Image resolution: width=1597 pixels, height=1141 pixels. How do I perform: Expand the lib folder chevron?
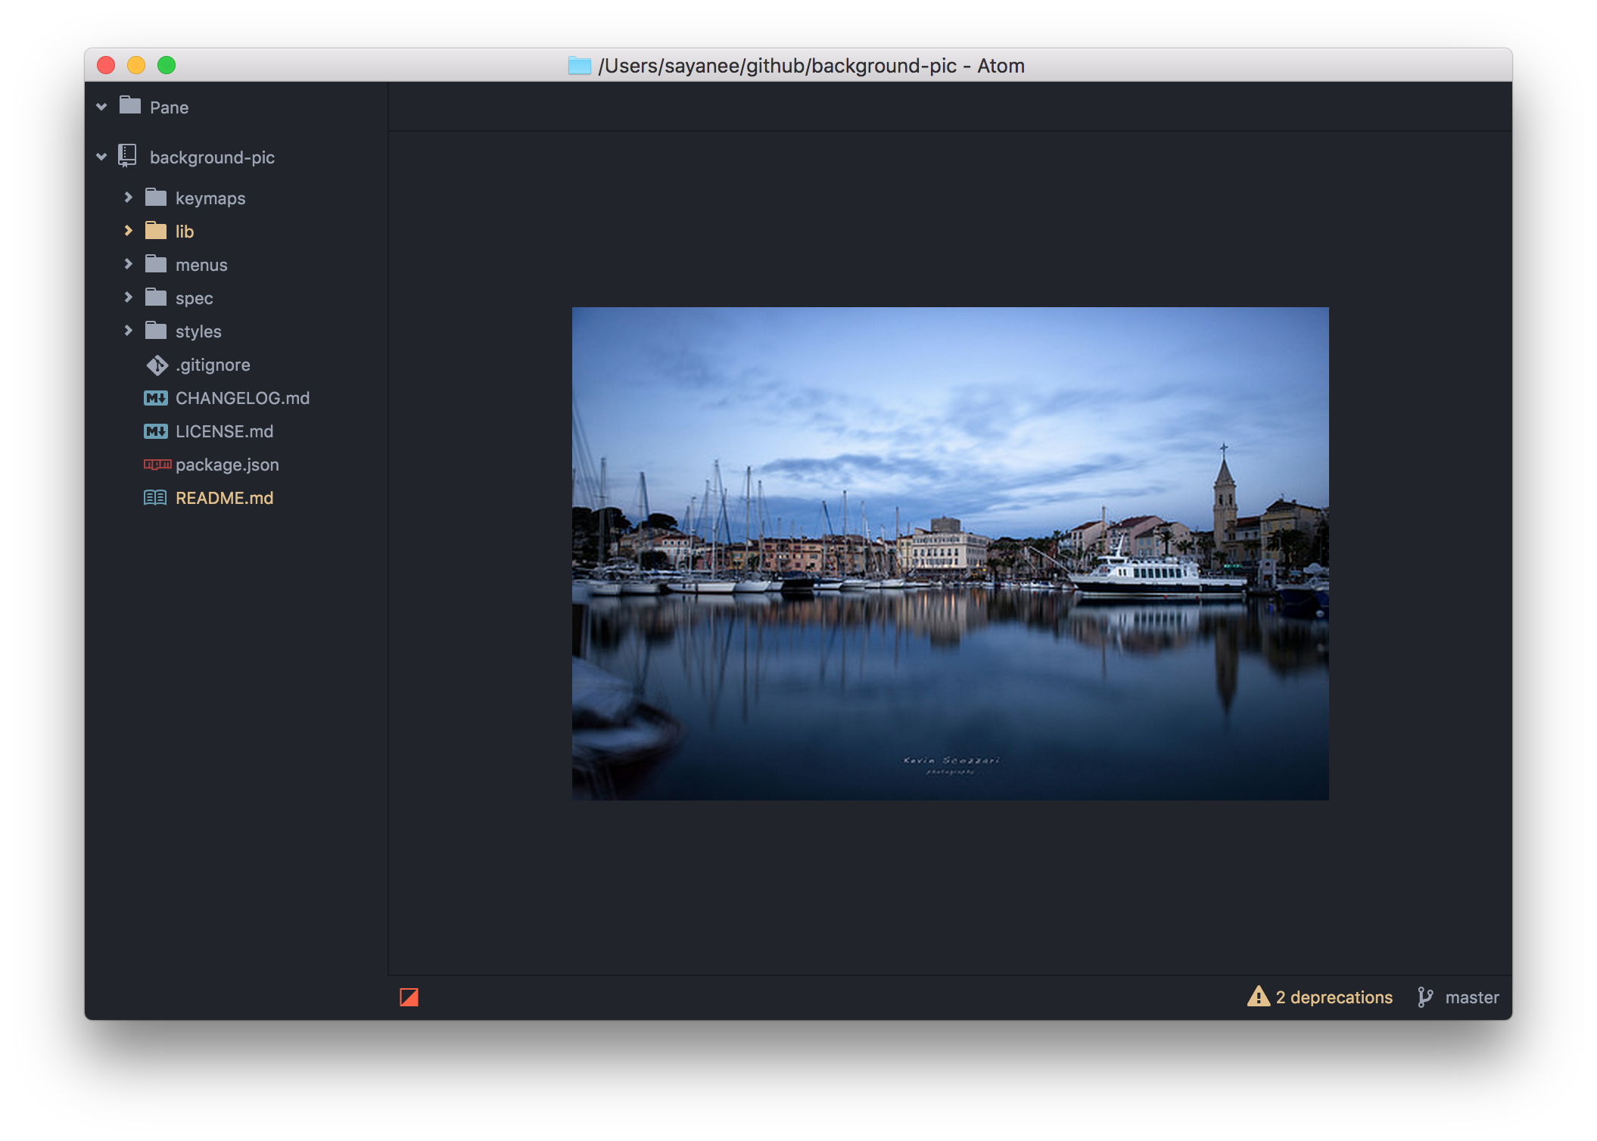(128, 231)
